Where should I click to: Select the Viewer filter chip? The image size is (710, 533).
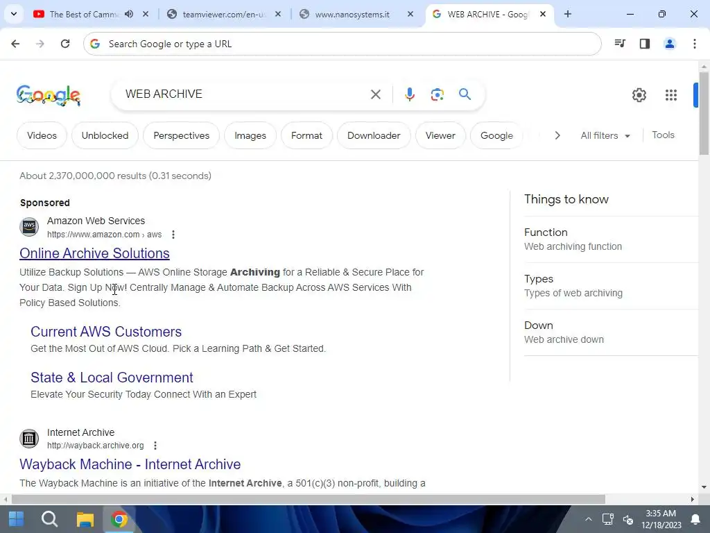[440, 135]
